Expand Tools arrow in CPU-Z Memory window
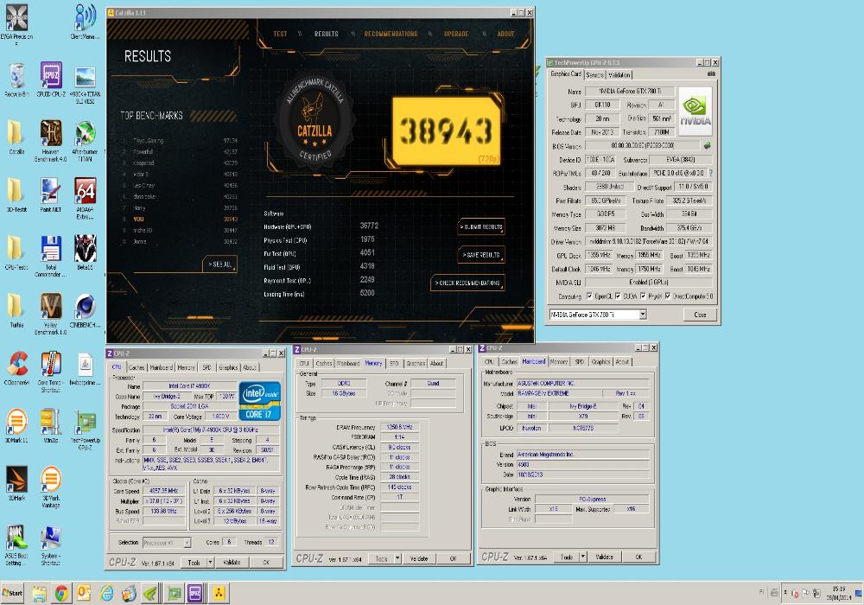This screenshot has width=864, height=605. pos(397,558)
